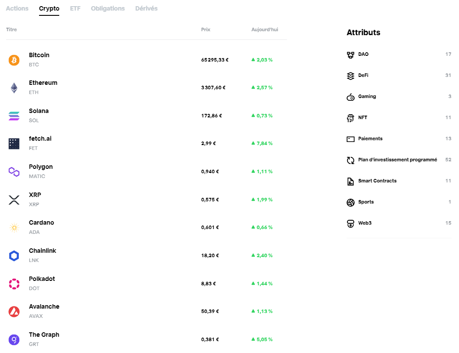Viewport: 459px width, 353px height.
Task: Switch to the Dérivés tab
Action: (147, 8)
